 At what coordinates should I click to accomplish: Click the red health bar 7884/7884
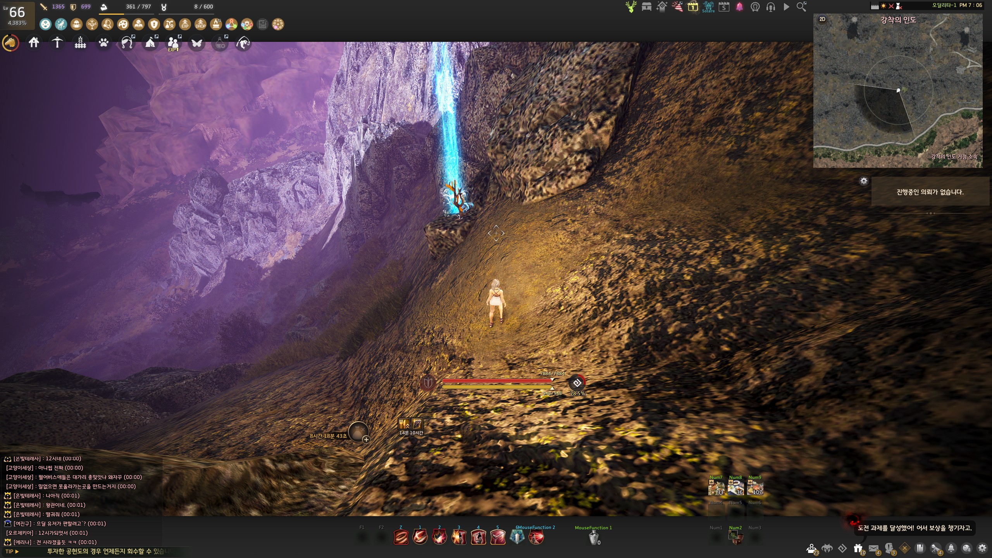point(497,381)
